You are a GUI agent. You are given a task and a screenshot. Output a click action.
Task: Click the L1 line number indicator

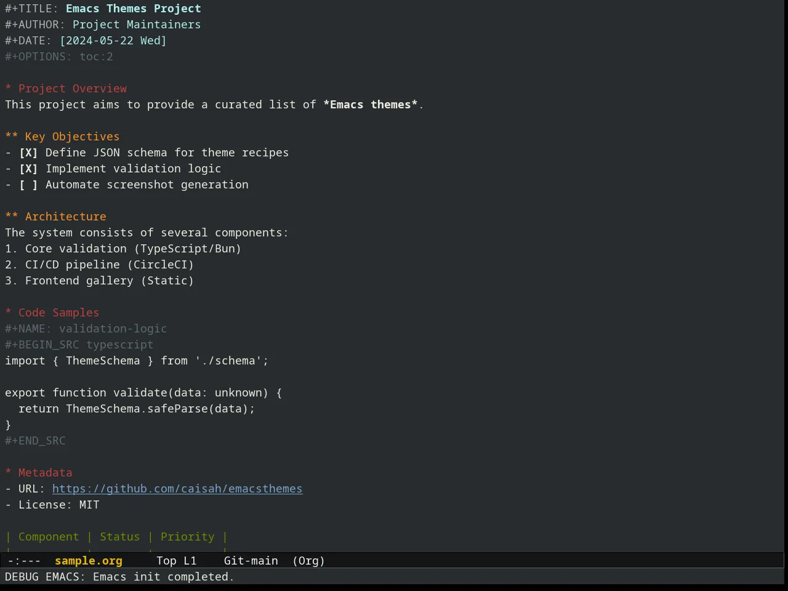click(190, 561)
